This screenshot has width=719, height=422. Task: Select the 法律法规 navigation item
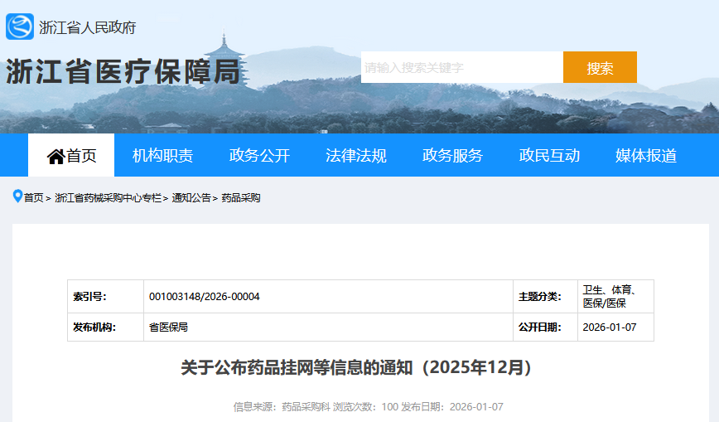(x=356, y=156)
